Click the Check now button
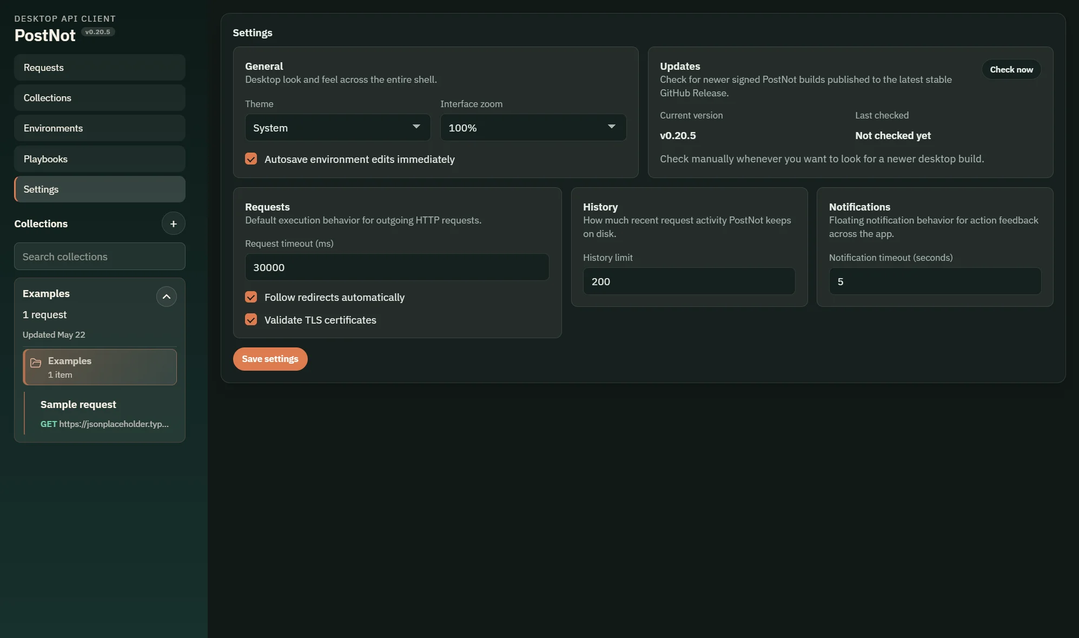 click(1011, 69)
